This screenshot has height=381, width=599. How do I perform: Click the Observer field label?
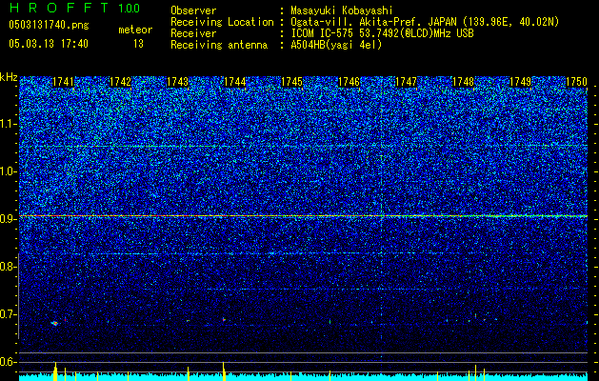(193, 10)
